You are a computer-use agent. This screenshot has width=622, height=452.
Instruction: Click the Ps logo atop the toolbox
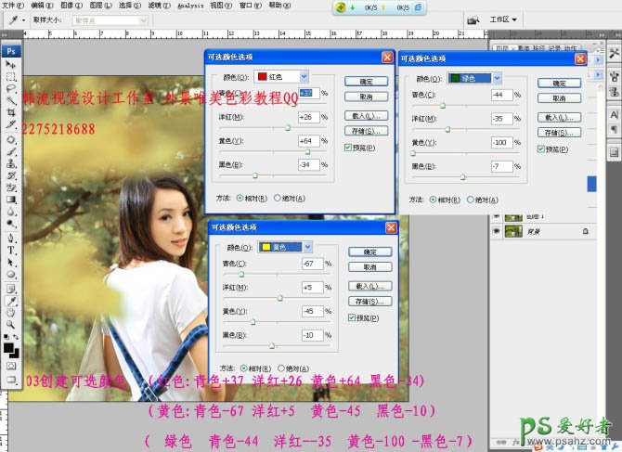tap(11, 51)
